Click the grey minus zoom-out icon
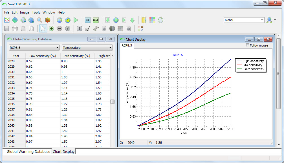This screenshot has height=163, width=284. [59, 28]
